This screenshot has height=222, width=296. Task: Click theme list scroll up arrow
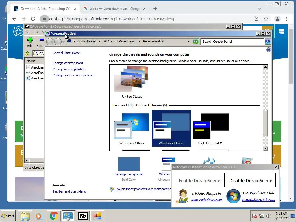click(265, 67)
